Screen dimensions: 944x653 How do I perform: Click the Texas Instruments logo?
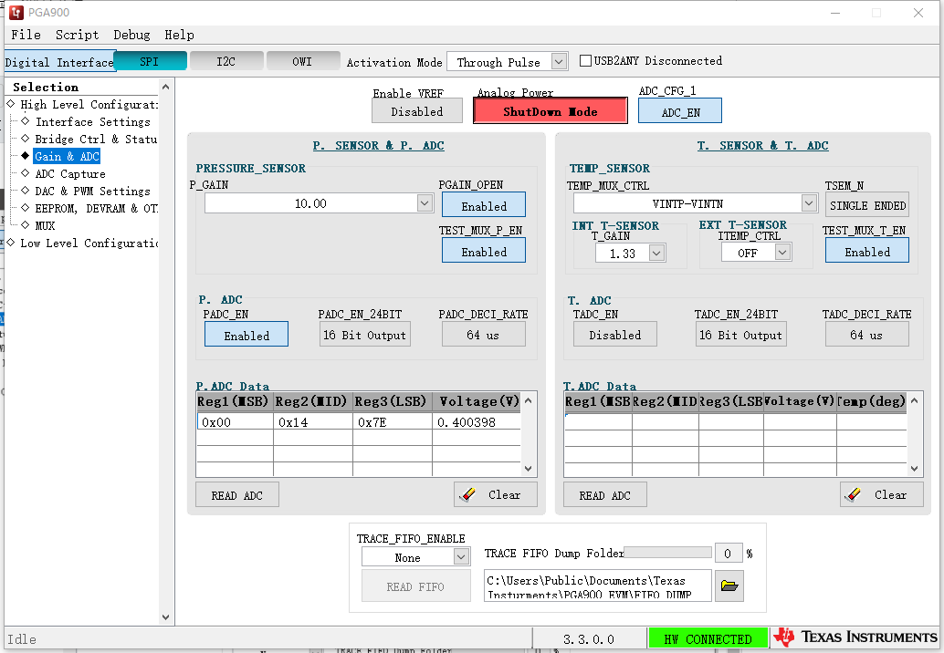tap(855, 637)
